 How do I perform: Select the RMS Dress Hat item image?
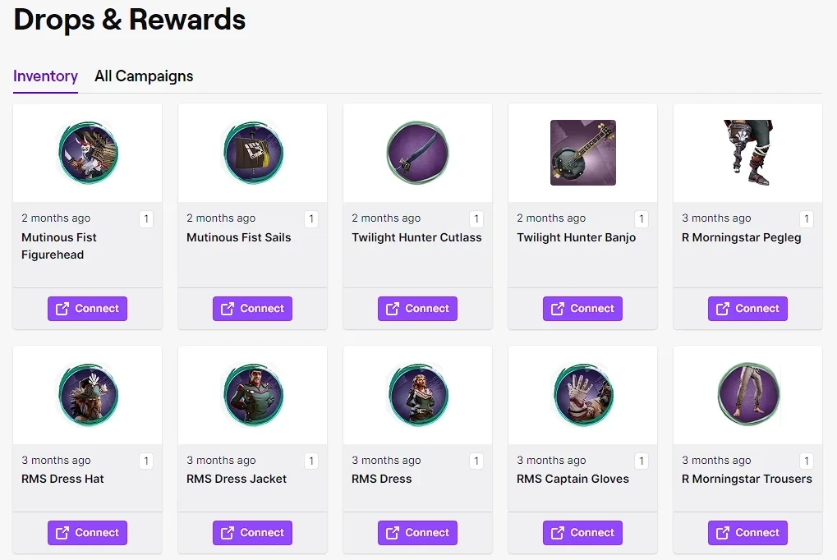click(x=87, y=394)
